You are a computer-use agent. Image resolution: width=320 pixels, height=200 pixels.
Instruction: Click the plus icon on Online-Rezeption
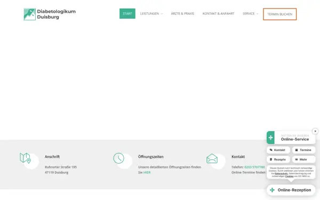[x=272, y=190]
